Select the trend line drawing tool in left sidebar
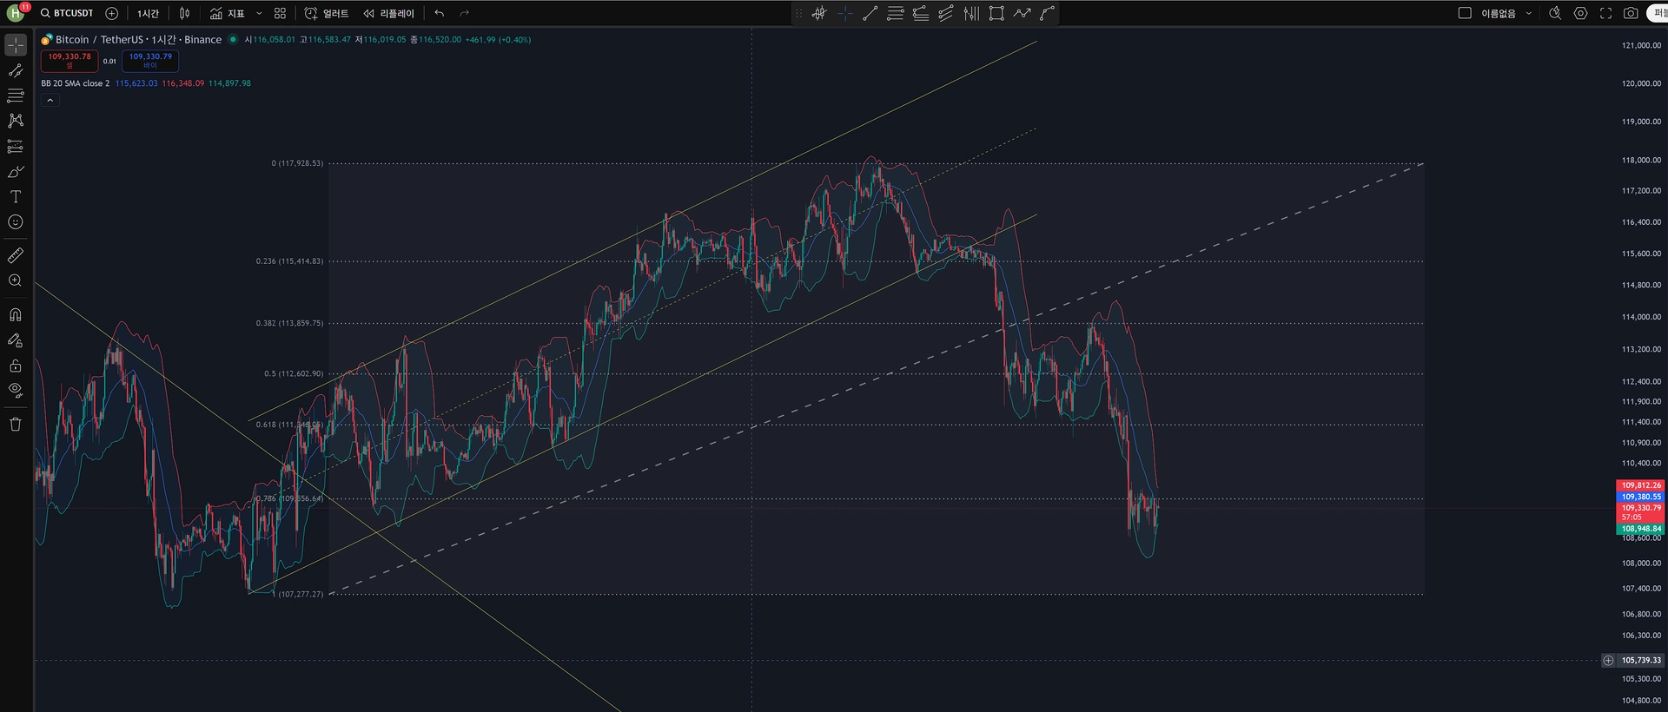 coord(16,70)
